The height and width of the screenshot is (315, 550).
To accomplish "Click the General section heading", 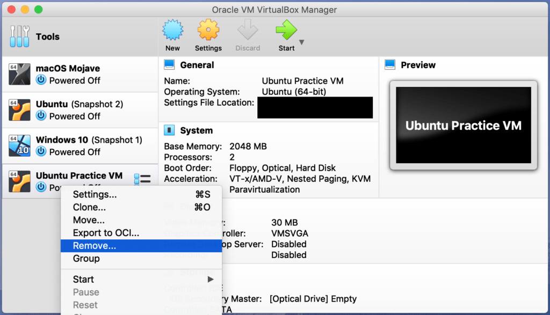I will click(197, 65).
